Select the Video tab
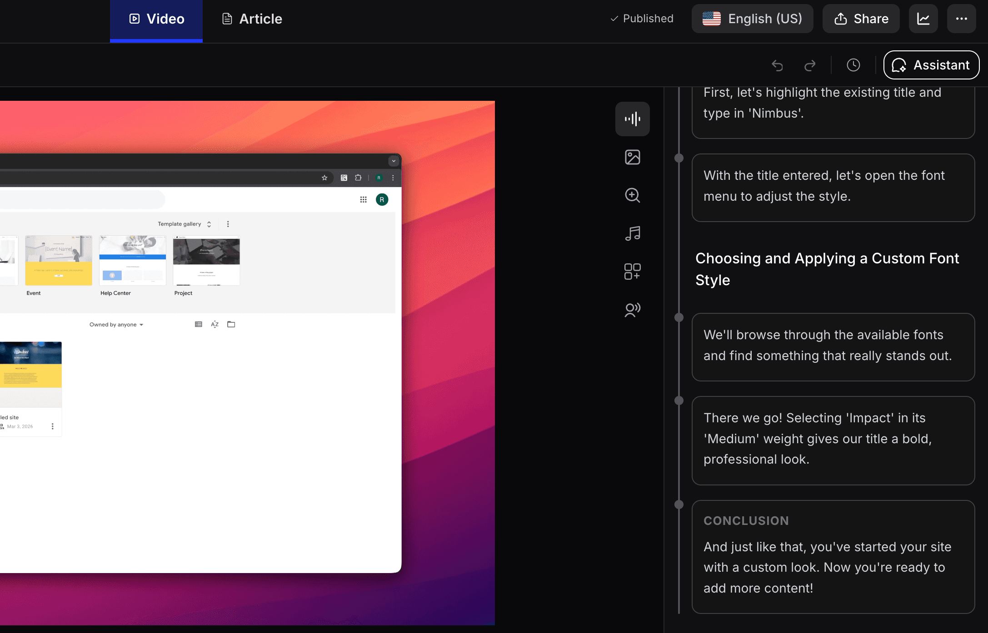 [x=156, y=19]
